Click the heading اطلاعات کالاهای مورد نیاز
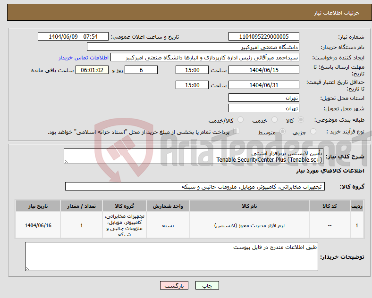Screen dimensions: 372x298 click(330, 171)
